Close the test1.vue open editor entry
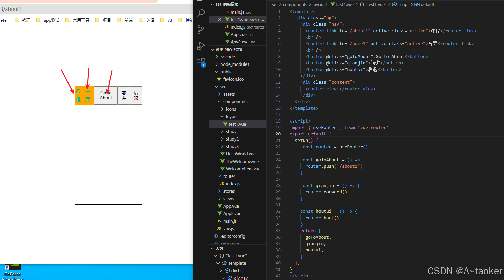This screenshot has width=504, height=280. point(220,19)
